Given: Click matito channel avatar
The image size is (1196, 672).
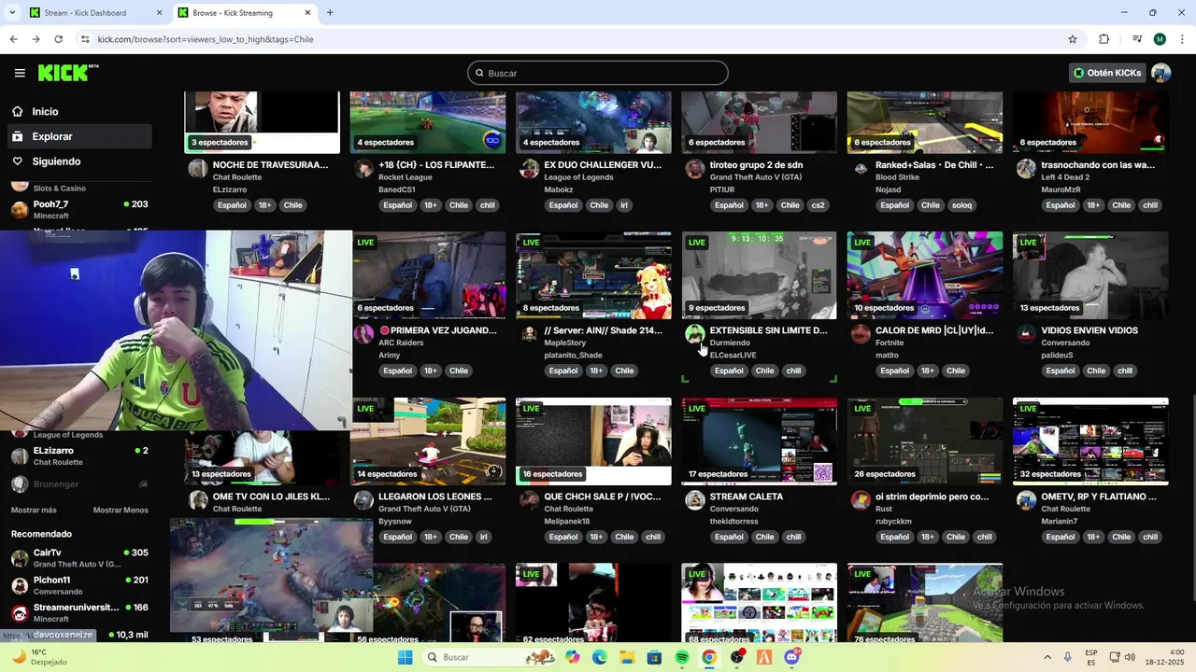Looking at the screenshot, I should [x=861, y=334].
